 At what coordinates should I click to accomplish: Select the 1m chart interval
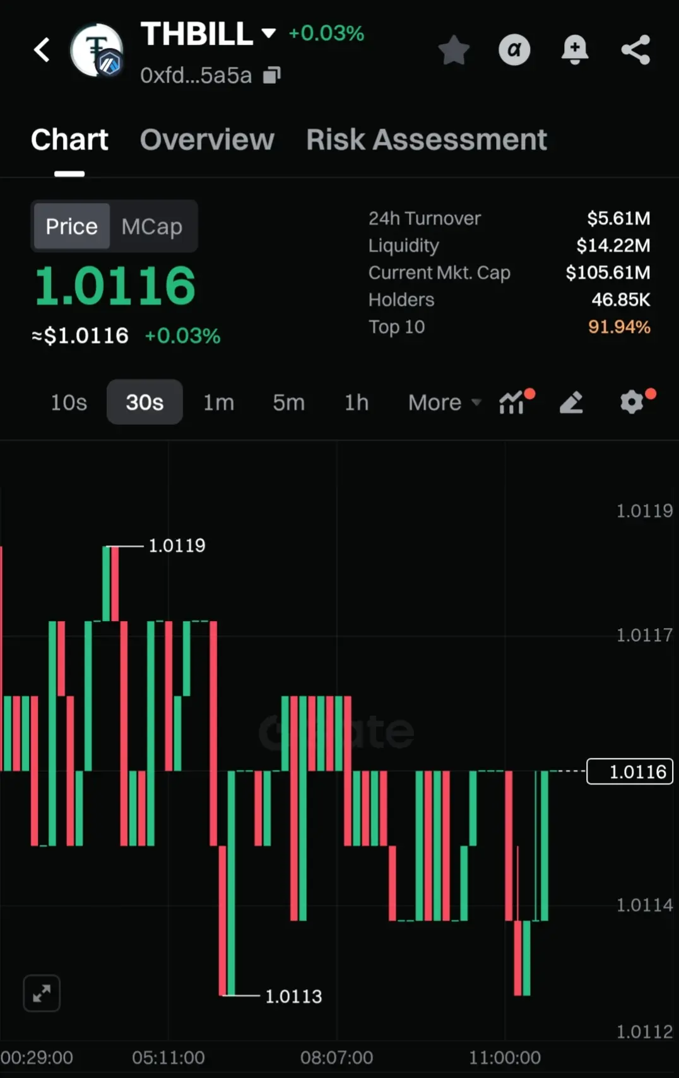coord(218,402)
